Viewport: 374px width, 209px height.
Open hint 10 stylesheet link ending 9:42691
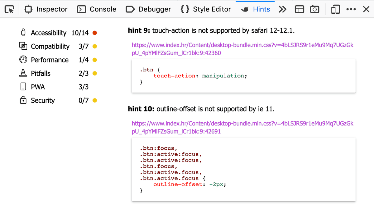[x=242, y=127]
